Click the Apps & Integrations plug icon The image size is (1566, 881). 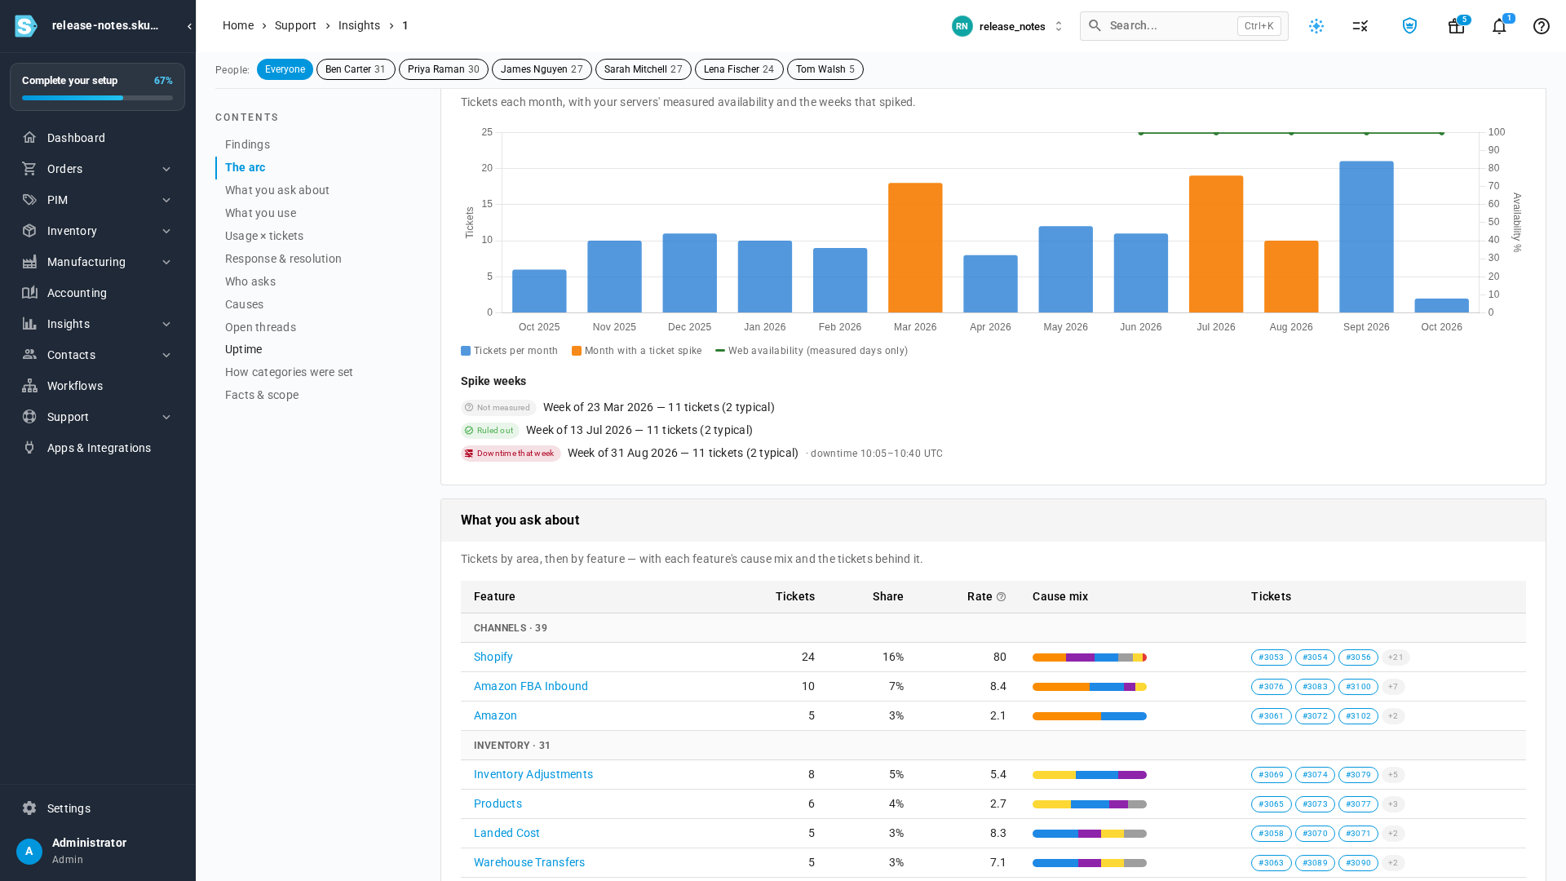point(29,448)
